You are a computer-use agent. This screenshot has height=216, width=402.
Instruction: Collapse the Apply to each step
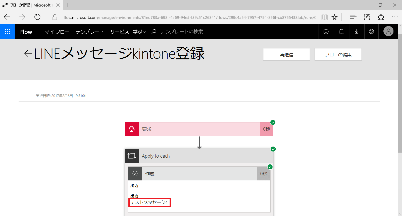point(199,156)
